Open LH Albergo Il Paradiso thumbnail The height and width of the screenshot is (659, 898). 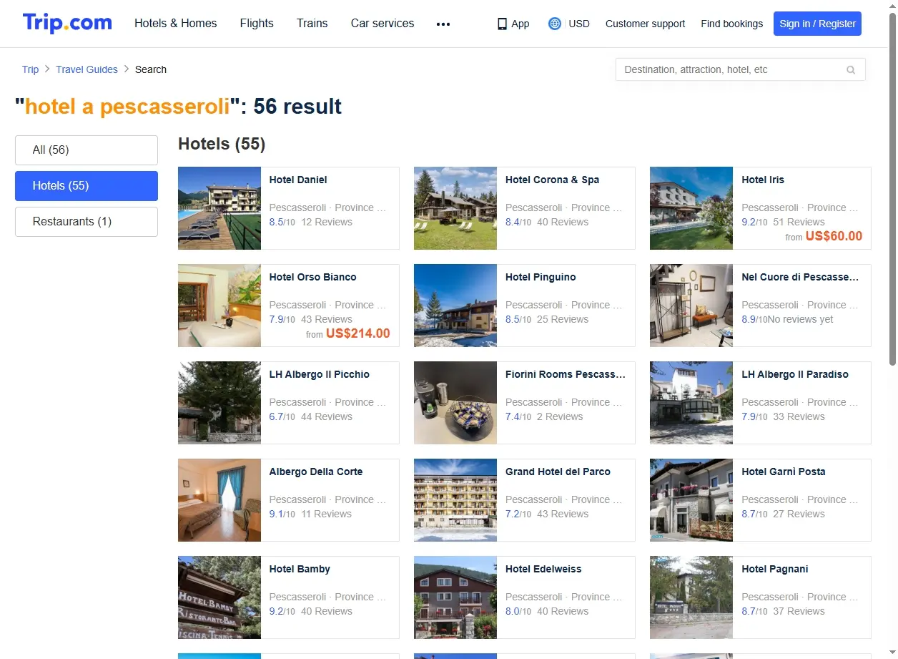tap(691, 403)
